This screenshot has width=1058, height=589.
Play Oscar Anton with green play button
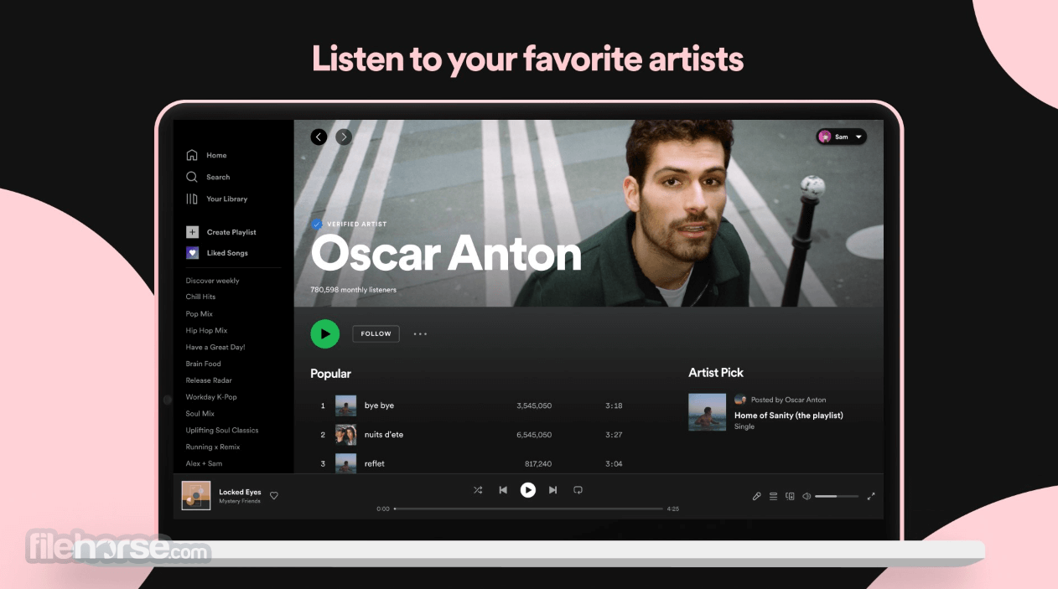pos(324,333)
